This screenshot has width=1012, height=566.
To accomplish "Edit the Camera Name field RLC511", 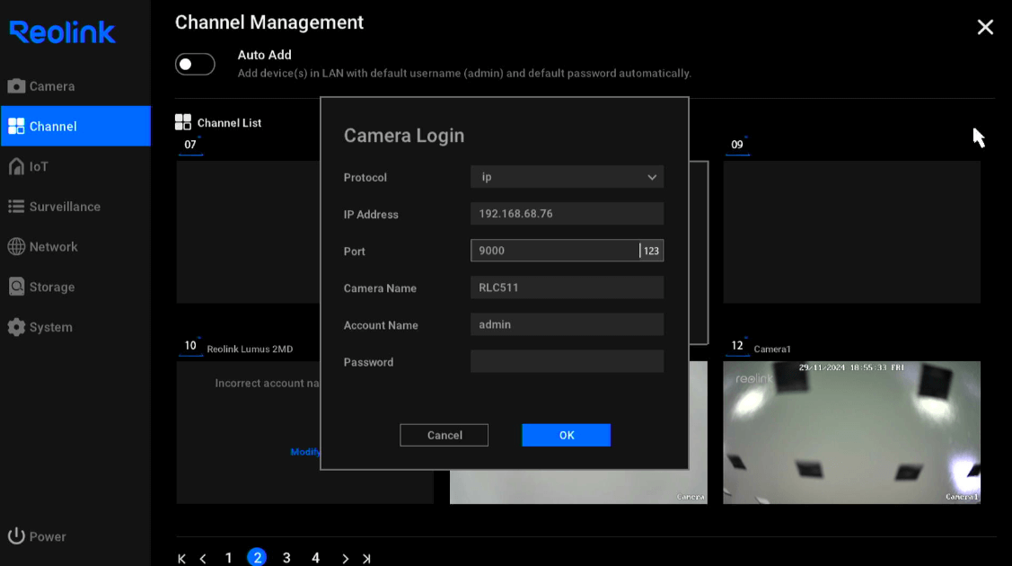I will point(567,287).
